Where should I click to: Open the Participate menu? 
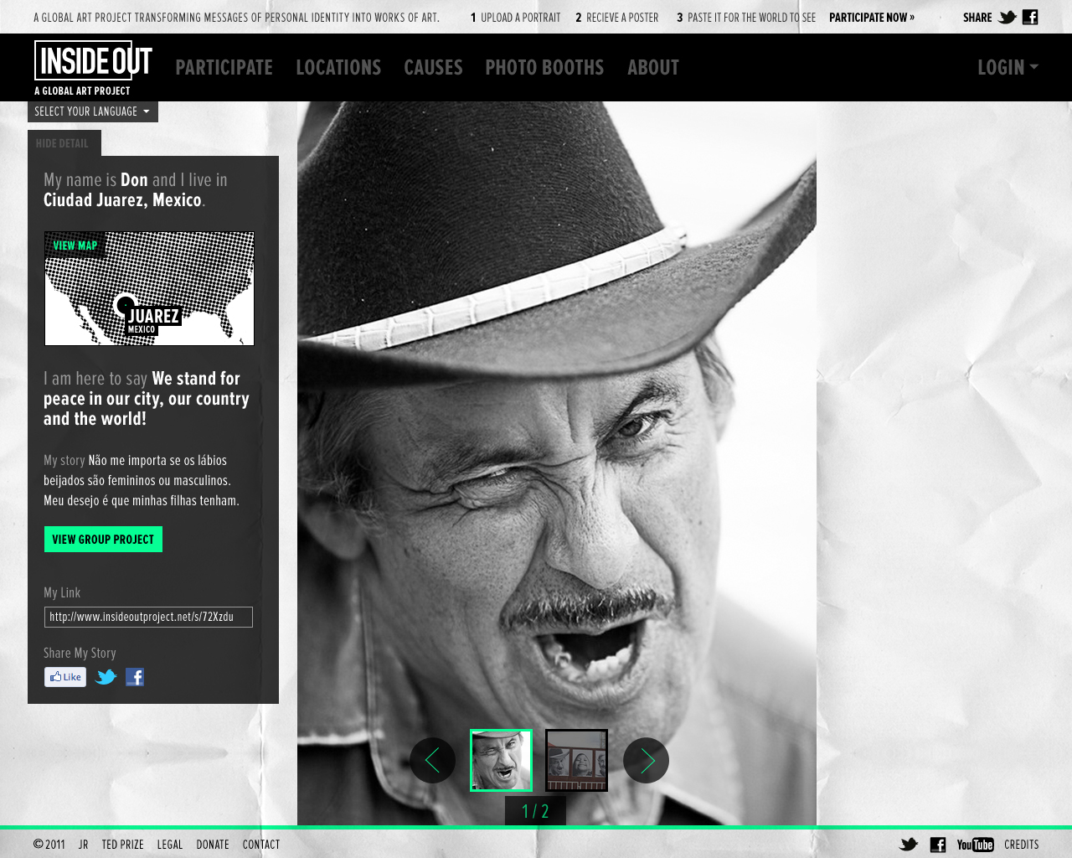[x=224, y=68]
